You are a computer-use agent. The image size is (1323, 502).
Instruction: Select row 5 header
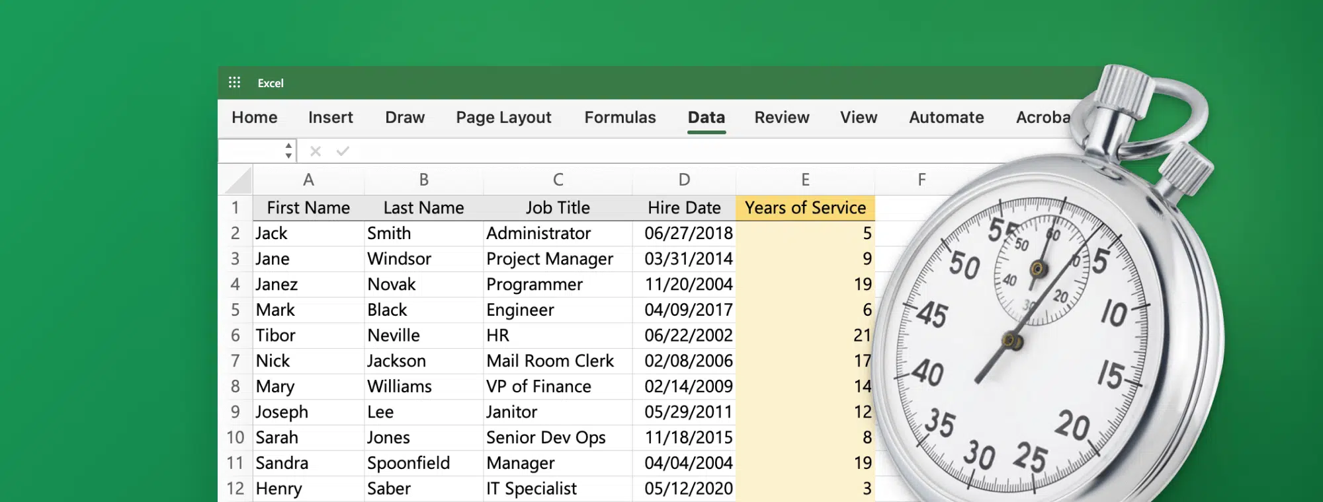(x=235, y=310)
